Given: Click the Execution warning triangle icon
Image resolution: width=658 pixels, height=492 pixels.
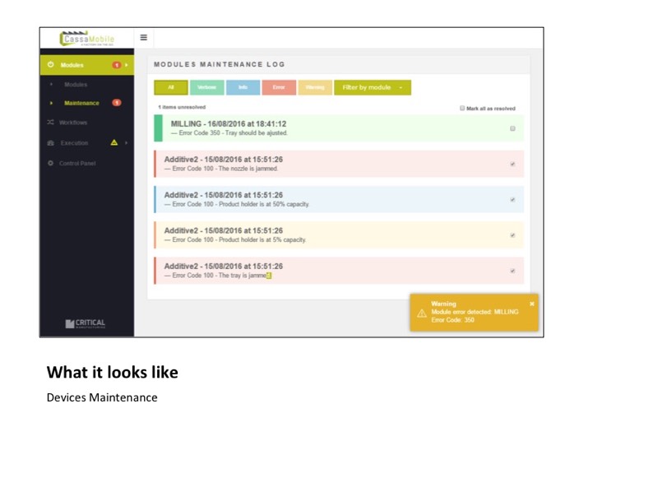Looking at the screenshot, I should 114,143.
